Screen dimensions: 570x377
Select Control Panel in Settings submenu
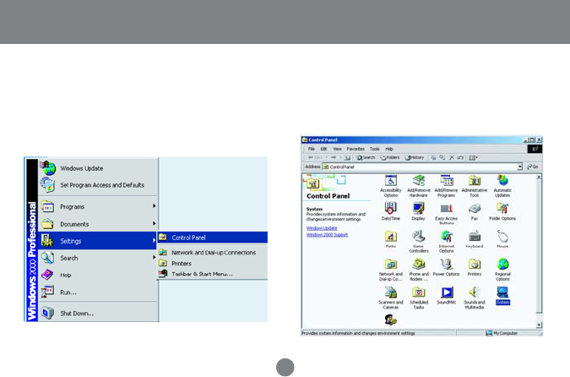point(213,238)
